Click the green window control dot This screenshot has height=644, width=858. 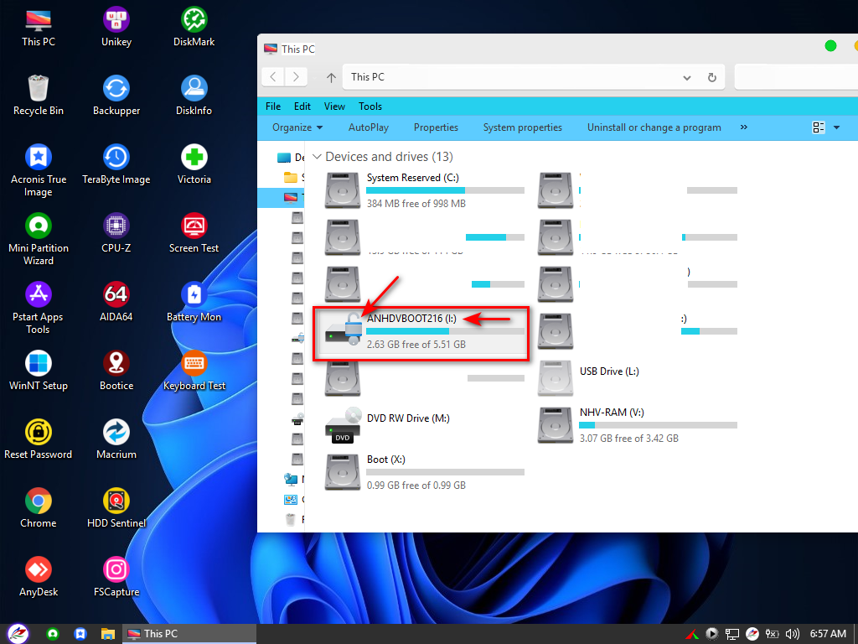point(830,46)
